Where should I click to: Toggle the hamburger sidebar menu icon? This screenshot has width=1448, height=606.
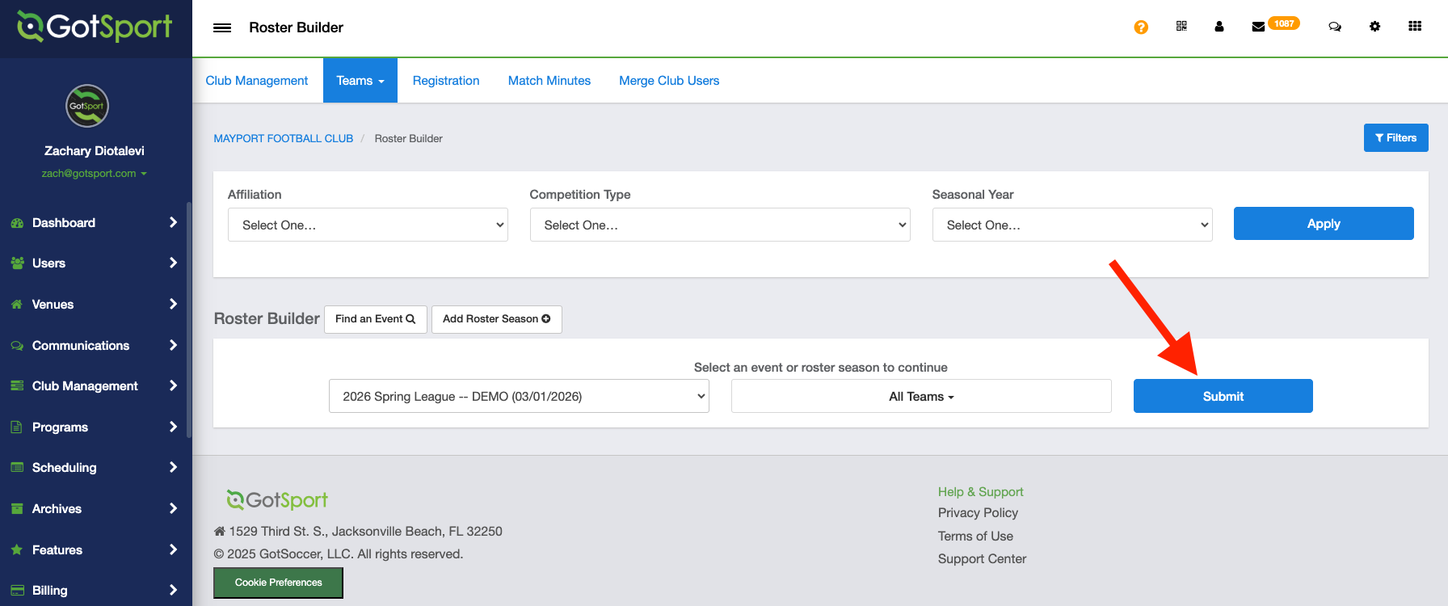click(x=222, y=27)
